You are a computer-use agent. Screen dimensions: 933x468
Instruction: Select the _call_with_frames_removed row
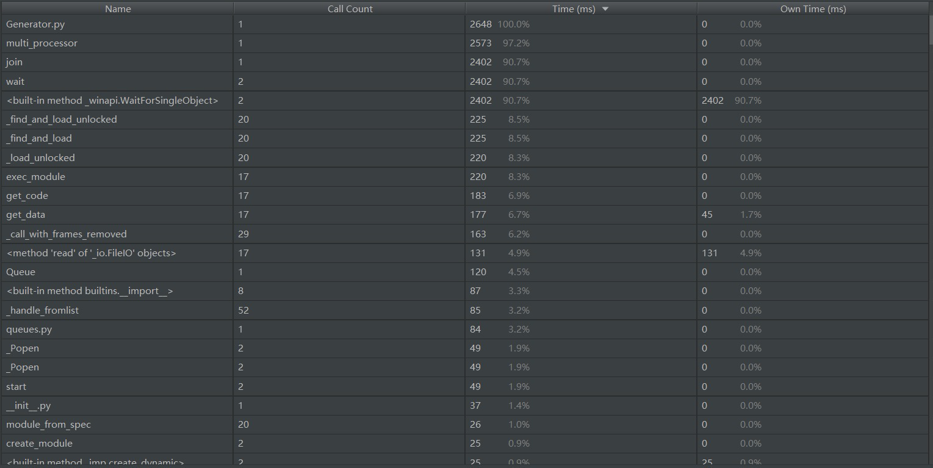click(464, 234)
